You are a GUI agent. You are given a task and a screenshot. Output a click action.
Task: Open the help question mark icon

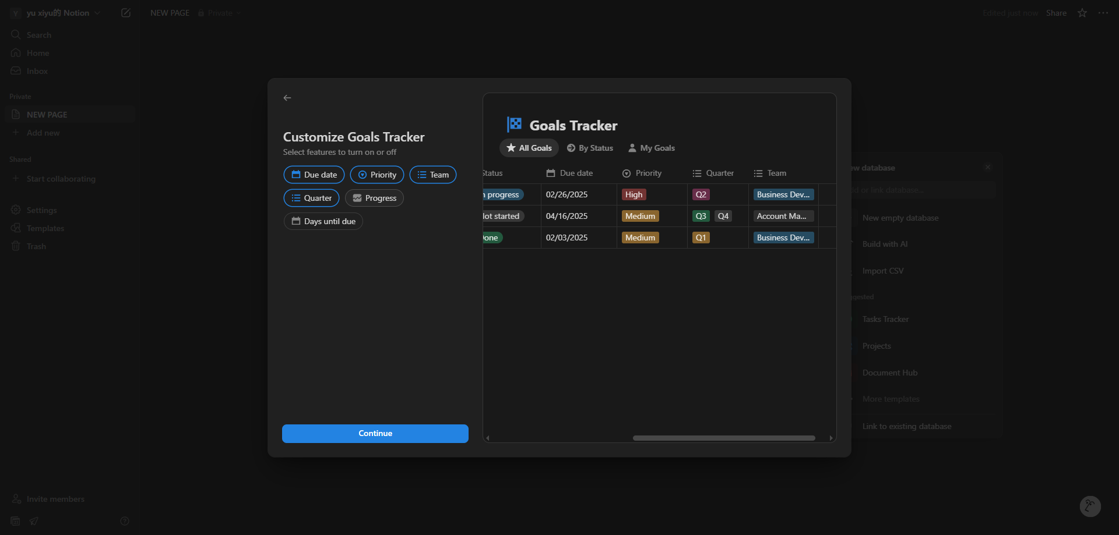click(125, 521)
